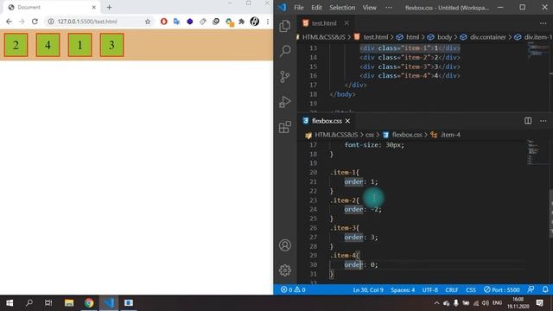Go forward in Chrome
The width and height of the screenshot is (553, 311).
coord(22,22)
